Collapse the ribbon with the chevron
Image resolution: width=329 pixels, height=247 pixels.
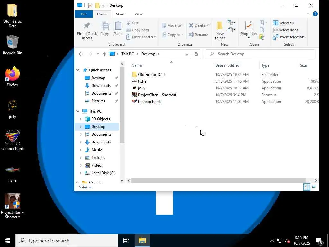(308, 14)
